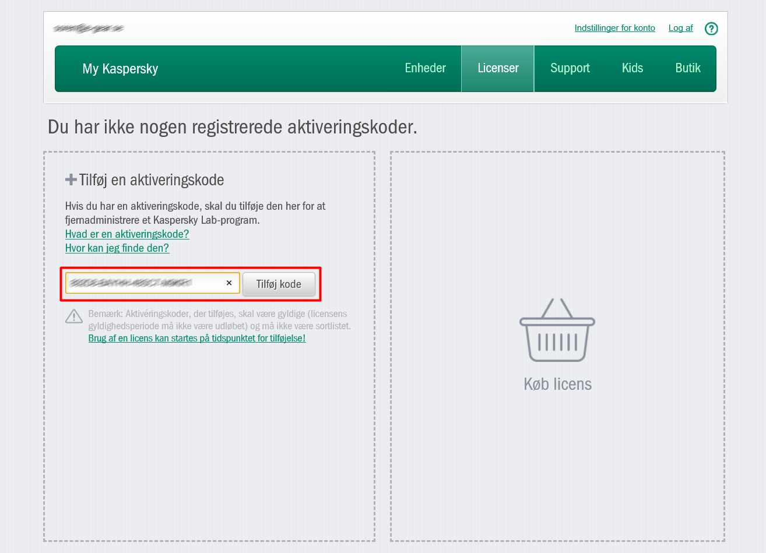Open the Kids tab
This screenshot has height=553, width=766.
[x=633, y=68]
